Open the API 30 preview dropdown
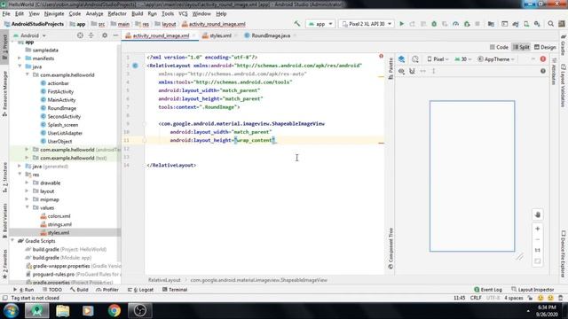The width and height of the screenshot is (568, 319). [x=462, y=59]
